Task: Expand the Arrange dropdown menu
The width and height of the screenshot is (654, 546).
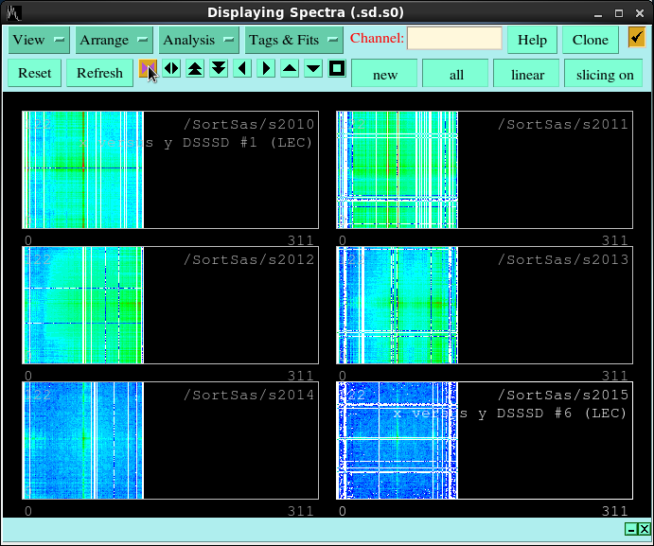Action: click(114, 40)
